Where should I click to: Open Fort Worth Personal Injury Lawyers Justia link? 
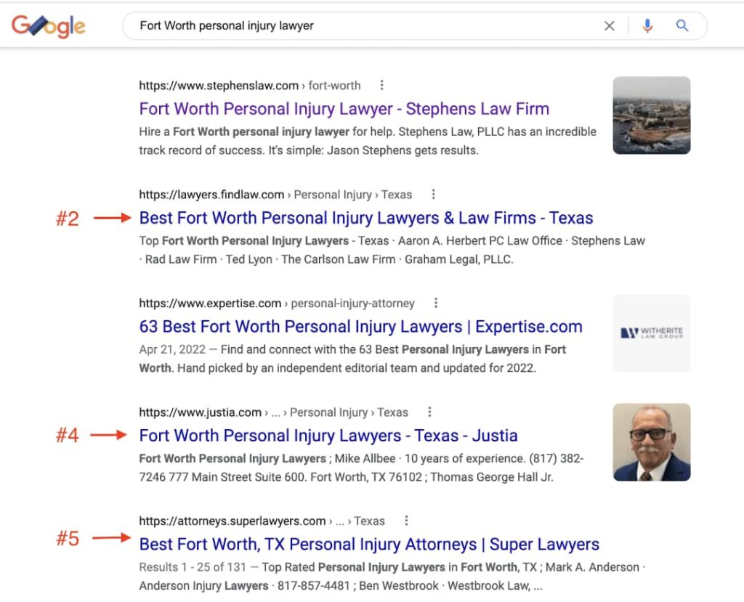coord(328,436)
